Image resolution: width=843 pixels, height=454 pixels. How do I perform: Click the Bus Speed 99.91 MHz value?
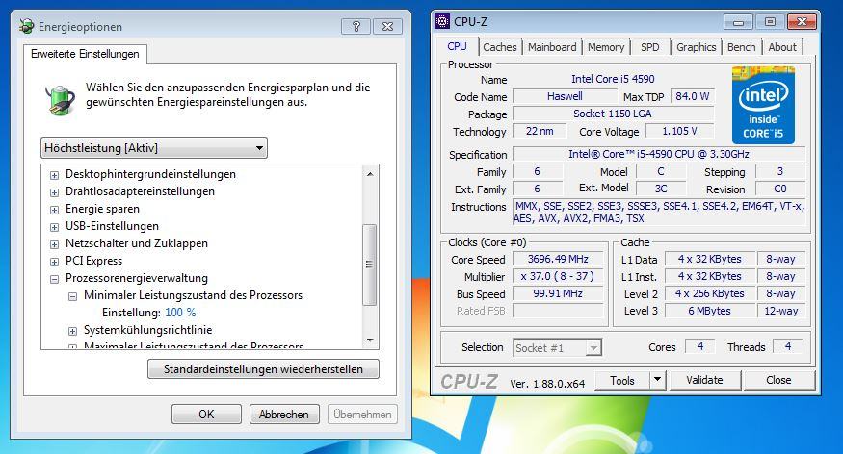coord(558,293)
